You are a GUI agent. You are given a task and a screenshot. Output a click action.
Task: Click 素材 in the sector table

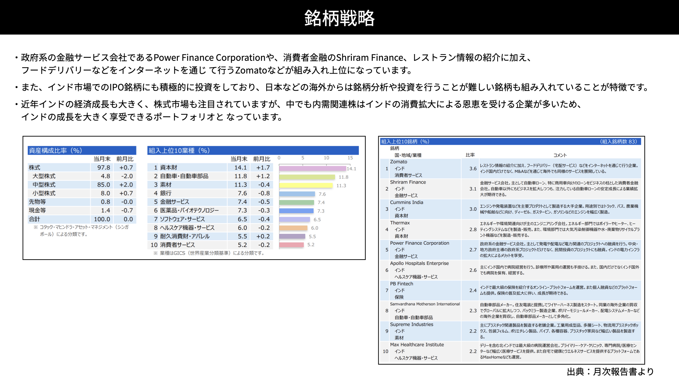[166, 185]
